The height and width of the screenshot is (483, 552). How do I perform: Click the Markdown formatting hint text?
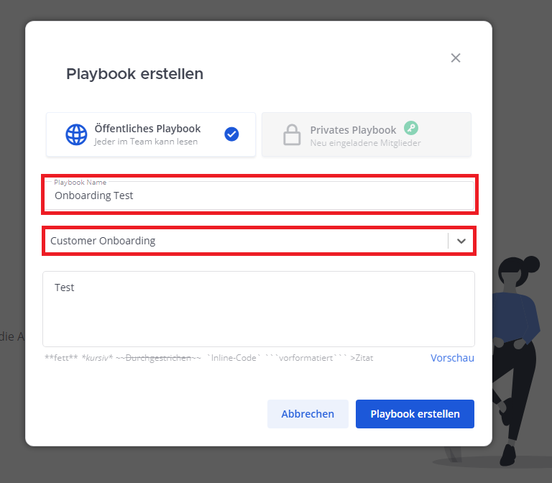(208, 358)
